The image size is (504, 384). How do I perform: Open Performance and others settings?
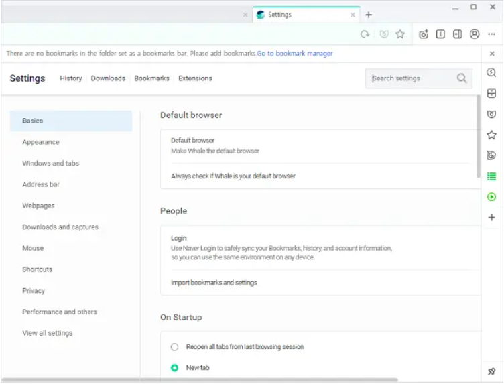click(60, 312)
